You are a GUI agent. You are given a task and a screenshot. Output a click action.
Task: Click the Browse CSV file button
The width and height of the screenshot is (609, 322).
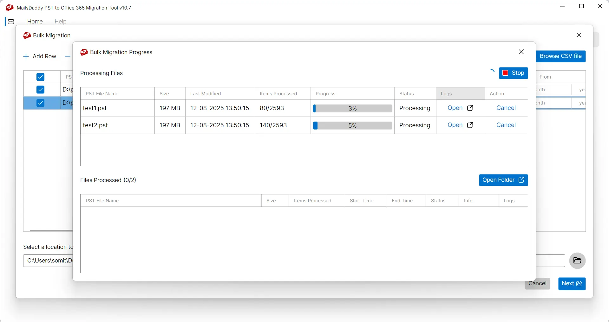coord(560,56)
